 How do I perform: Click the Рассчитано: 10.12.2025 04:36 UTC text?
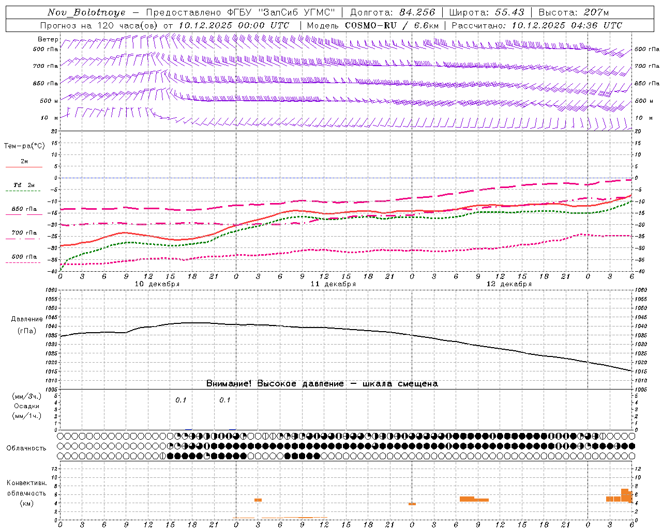pos(537,25)
